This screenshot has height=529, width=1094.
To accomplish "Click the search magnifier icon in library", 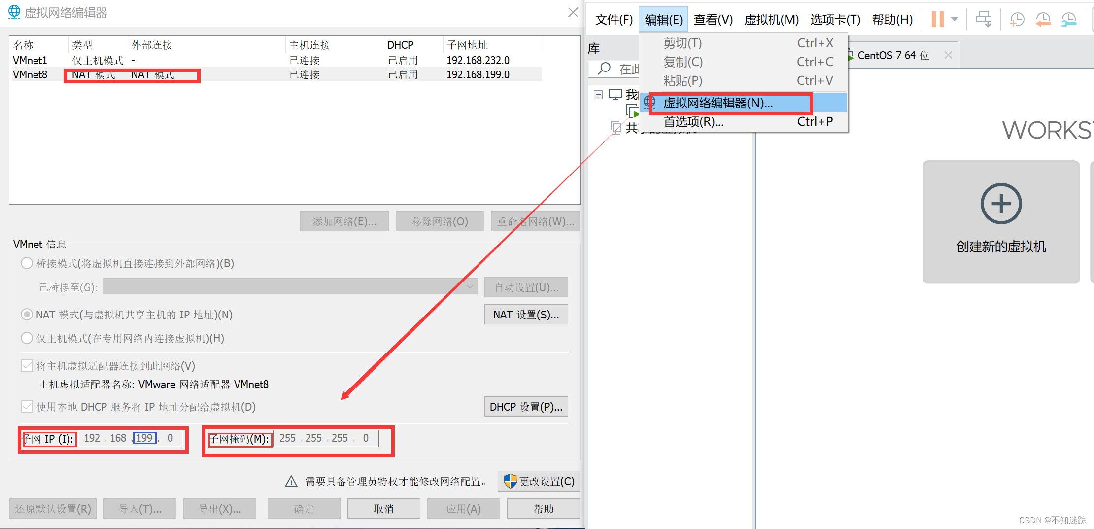I will pyautogui.click(x=604, y=68).
